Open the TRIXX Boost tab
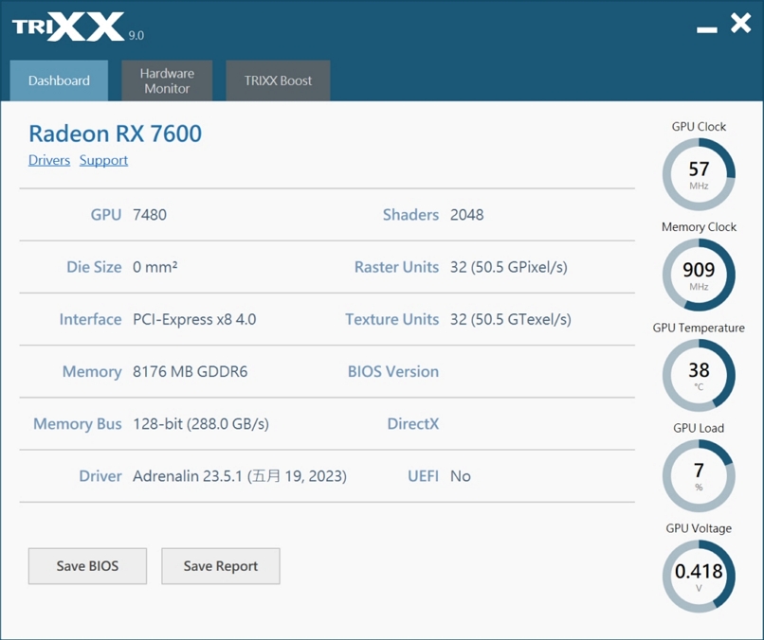Viewport: 764px width, 640px height. coord(279,80)
